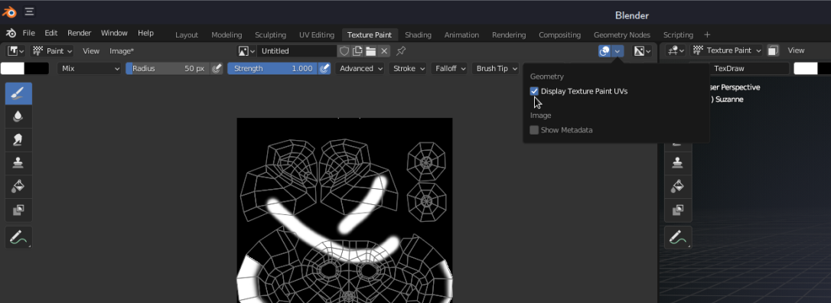The height and width of the screenshot is (303, 831).
Task: Select the Smear tool in image editor
Action: coord(18,140)
